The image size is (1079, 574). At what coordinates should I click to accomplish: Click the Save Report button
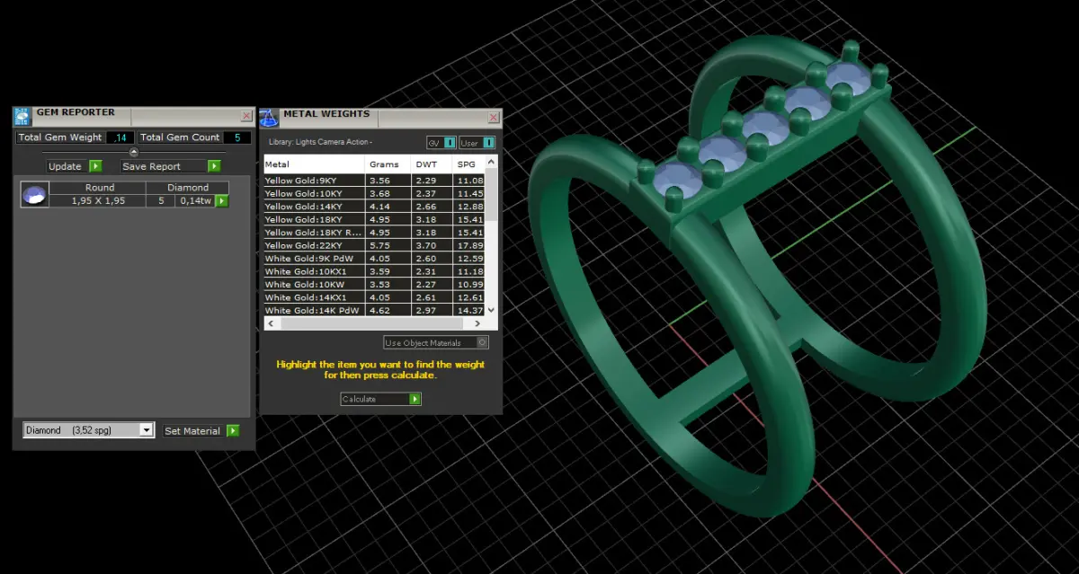coord(165,166)
